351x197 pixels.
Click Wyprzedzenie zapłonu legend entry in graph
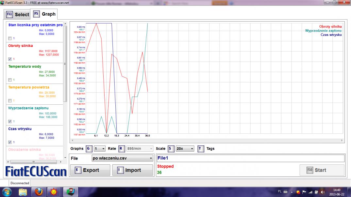(323, 31)
